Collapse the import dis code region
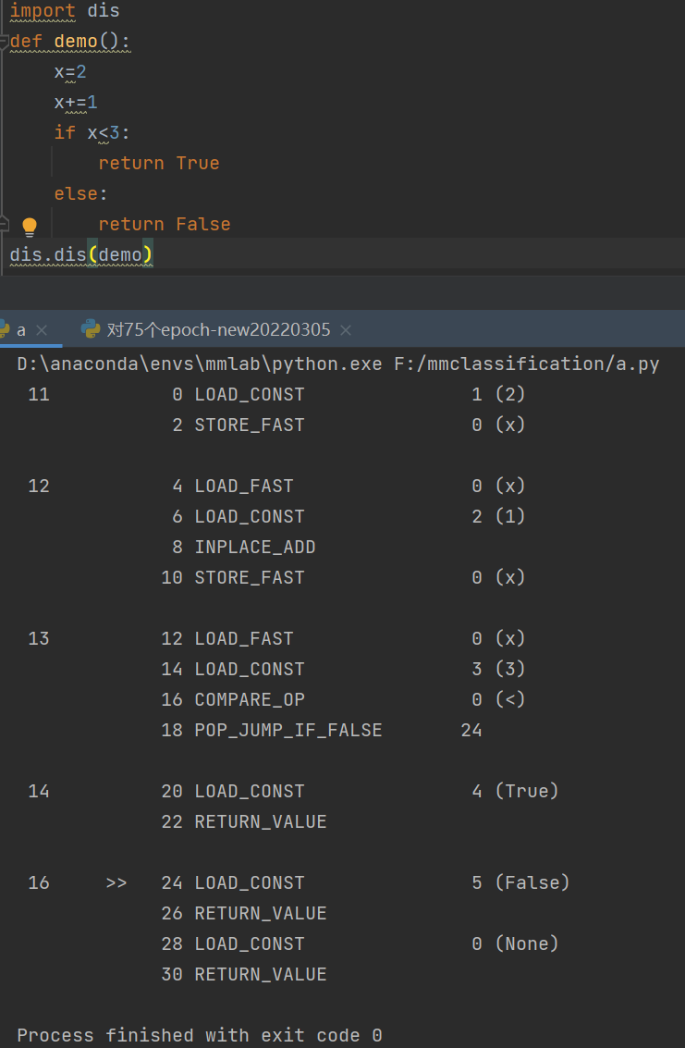 [5, 10]
